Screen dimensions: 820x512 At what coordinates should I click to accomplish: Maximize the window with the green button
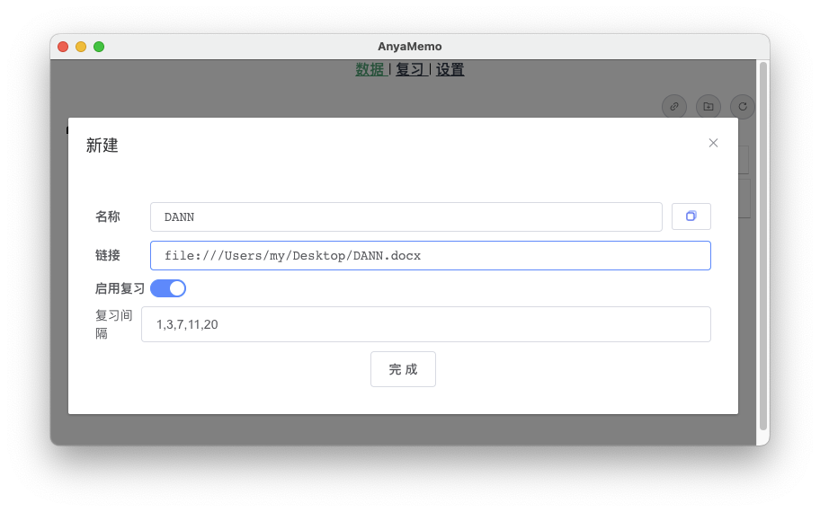pyautogui.click(x=99, y=47)
